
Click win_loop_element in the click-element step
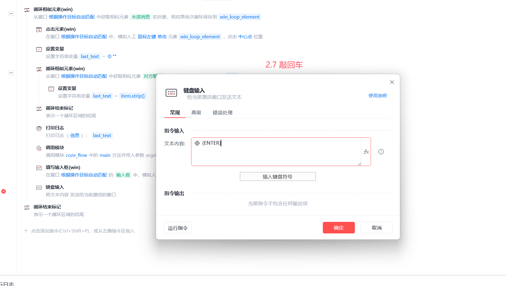click(x=200, y=37)
